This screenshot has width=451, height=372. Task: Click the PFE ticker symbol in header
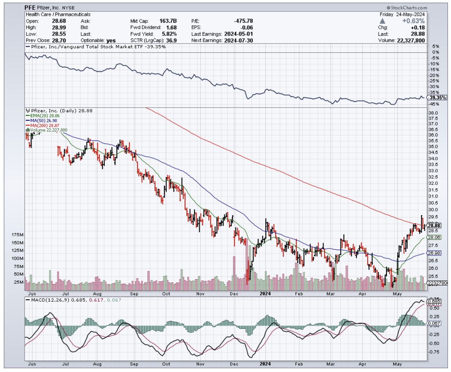point(32,8)
